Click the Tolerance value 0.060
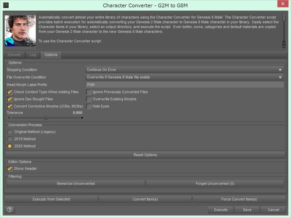 pos(77,113)
